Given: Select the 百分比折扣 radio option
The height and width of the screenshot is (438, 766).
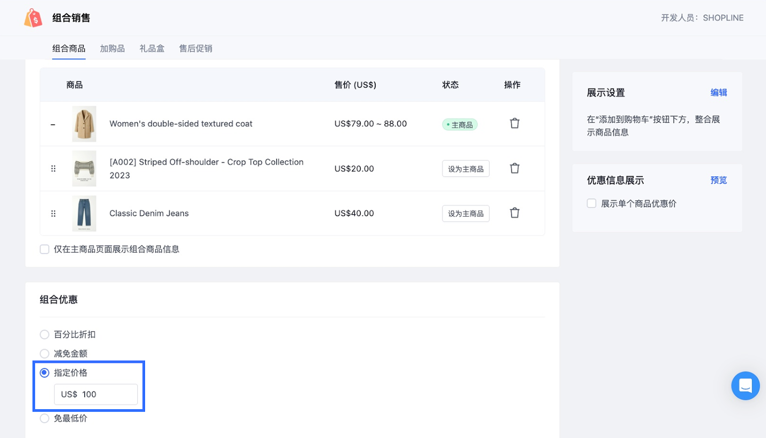Looking at the screenshot, I should (45, 335).
